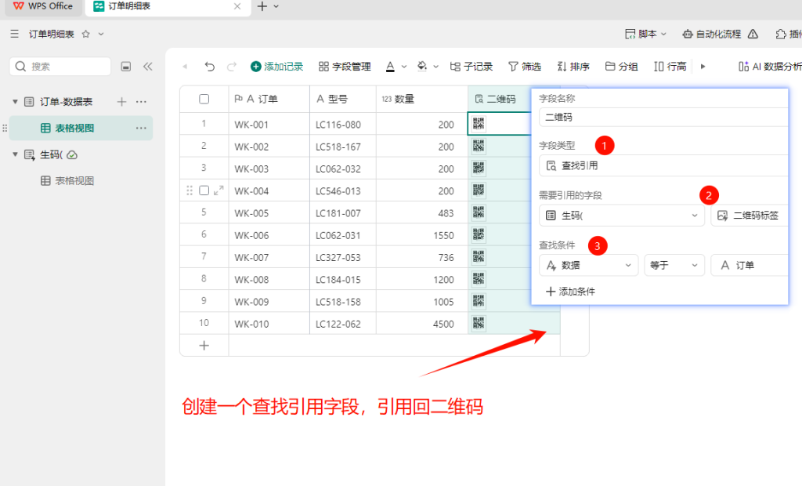
Task: Toggle the checkbox on WK-004 row
Action: [204, 190]
